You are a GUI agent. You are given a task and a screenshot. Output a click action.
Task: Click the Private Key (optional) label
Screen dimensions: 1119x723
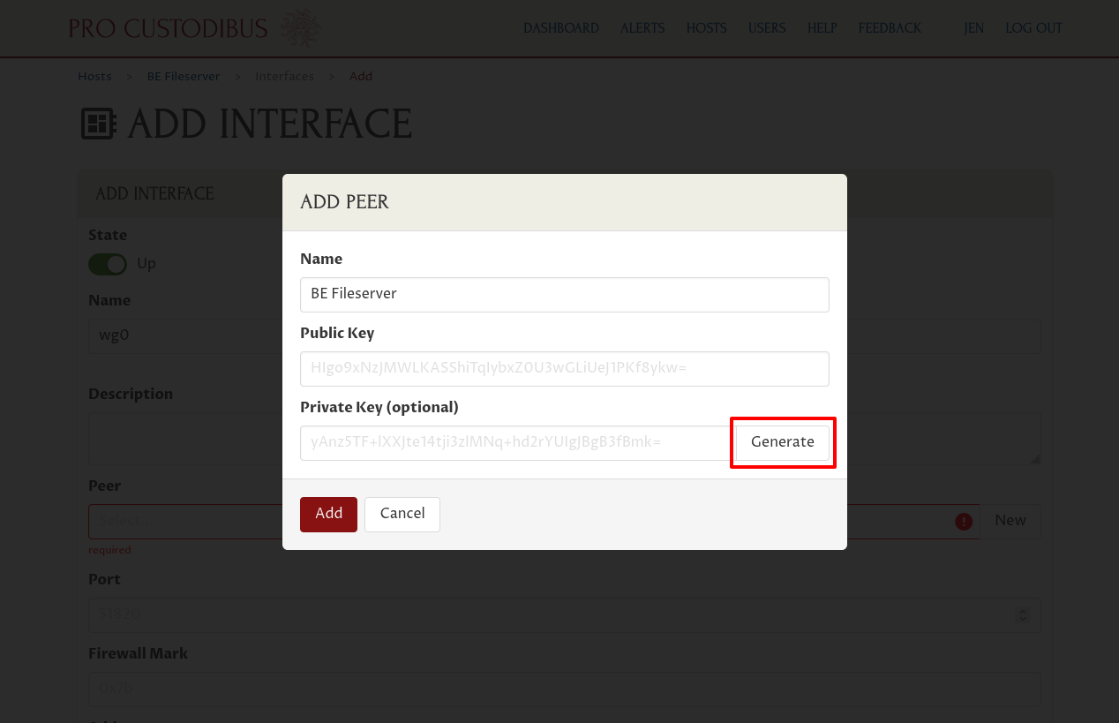pyautogui.click(x=379, y=407)
